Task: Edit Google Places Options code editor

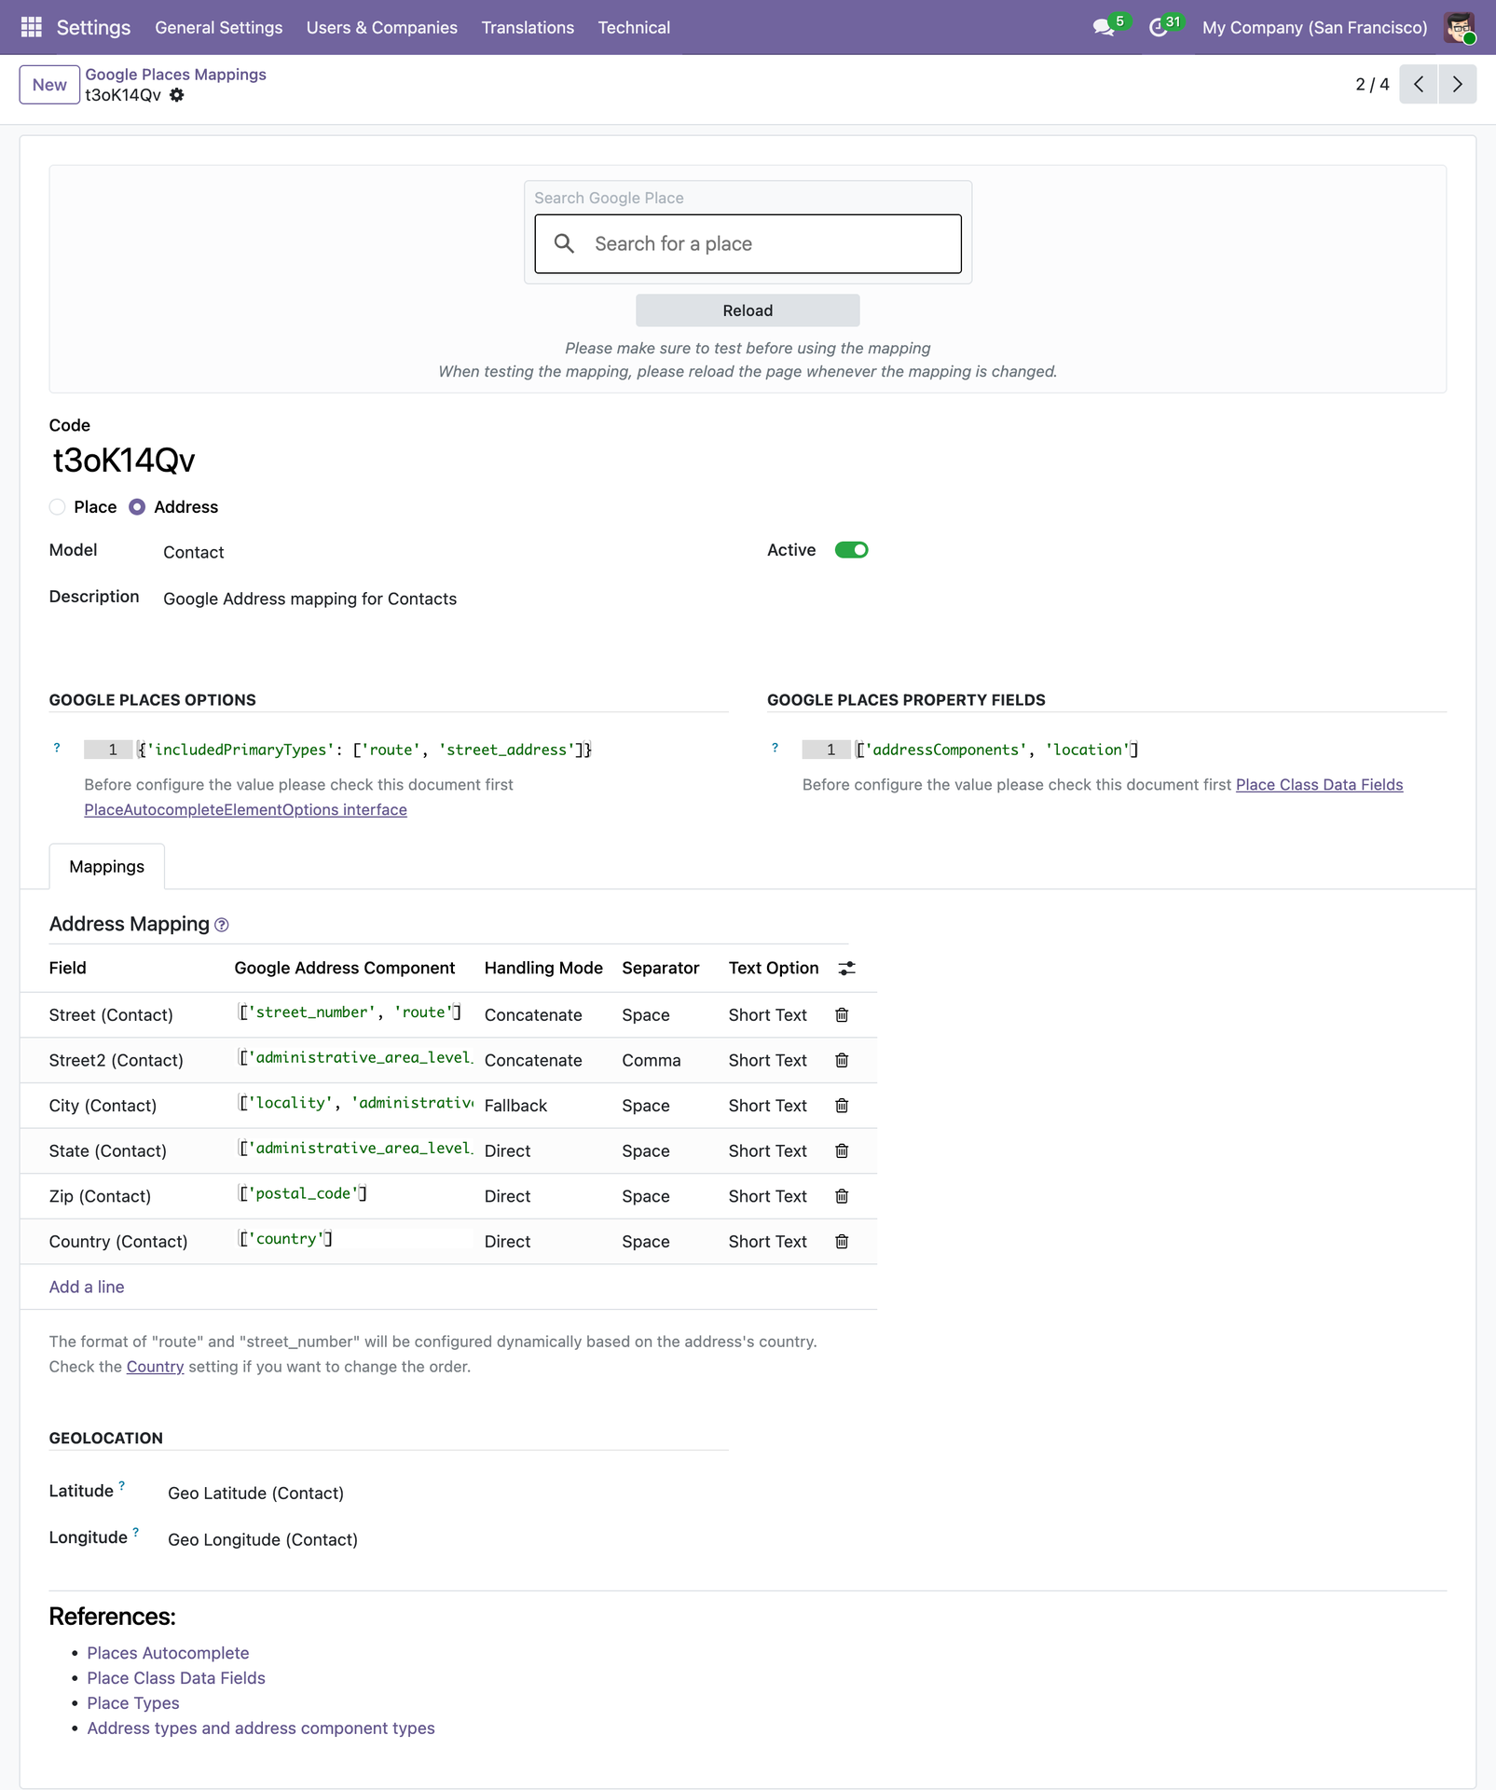Action: pos(406,750)
